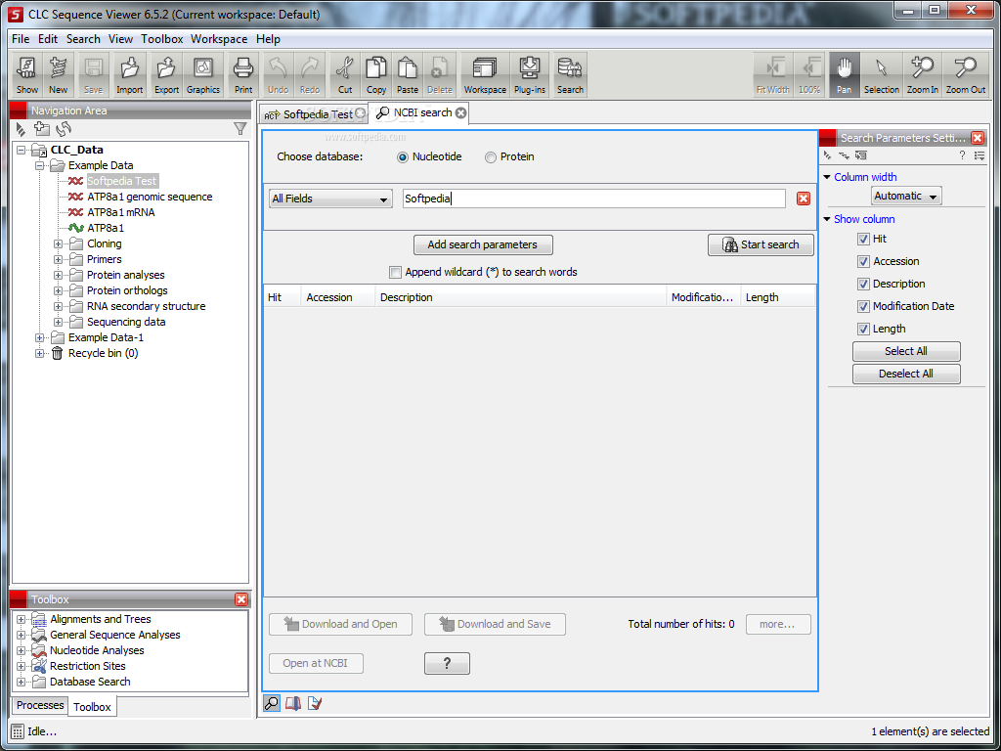Open the Workspace toolbar icon
1001x751 pixels.
pos(485,74)
